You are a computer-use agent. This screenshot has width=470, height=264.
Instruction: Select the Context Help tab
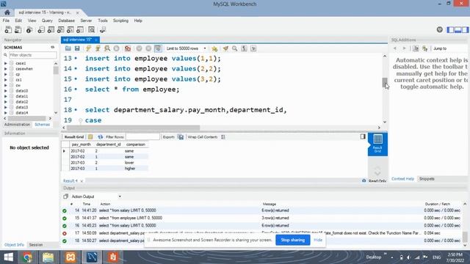[402, 179]
